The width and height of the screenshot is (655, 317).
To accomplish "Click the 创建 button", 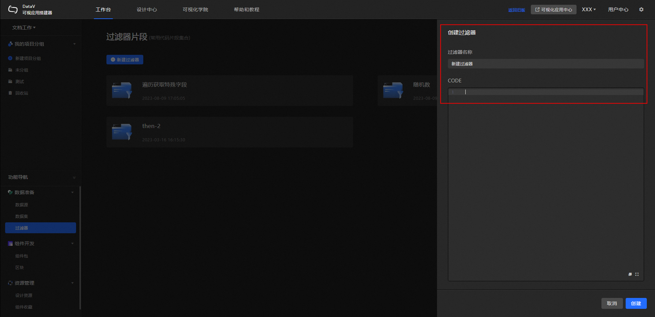I will coord(636,303).
